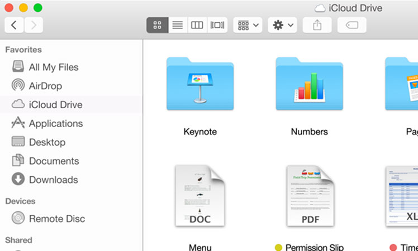
Task: Switch to icon view mode
Action: [157, 25]
